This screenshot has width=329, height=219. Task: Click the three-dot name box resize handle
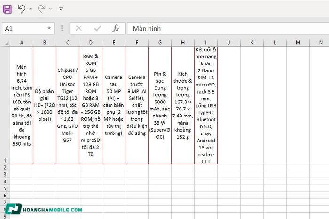coord(62,28)
